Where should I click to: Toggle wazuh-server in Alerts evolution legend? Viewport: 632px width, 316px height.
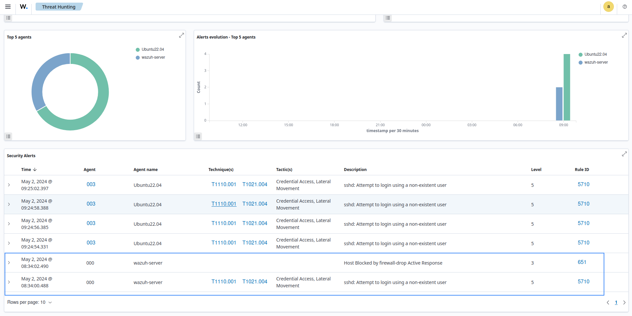[596, 62]
